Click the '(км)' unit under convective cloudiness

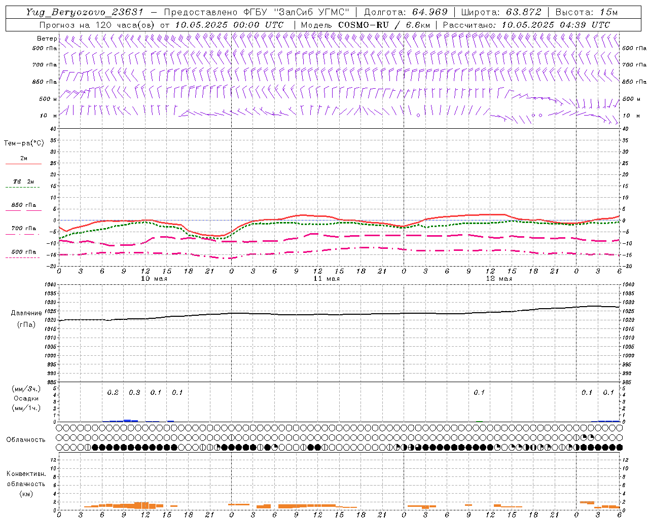point(26,494)
